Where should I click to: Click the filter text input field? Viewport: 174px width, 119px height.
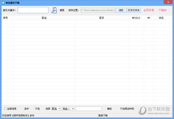point(89,109)
